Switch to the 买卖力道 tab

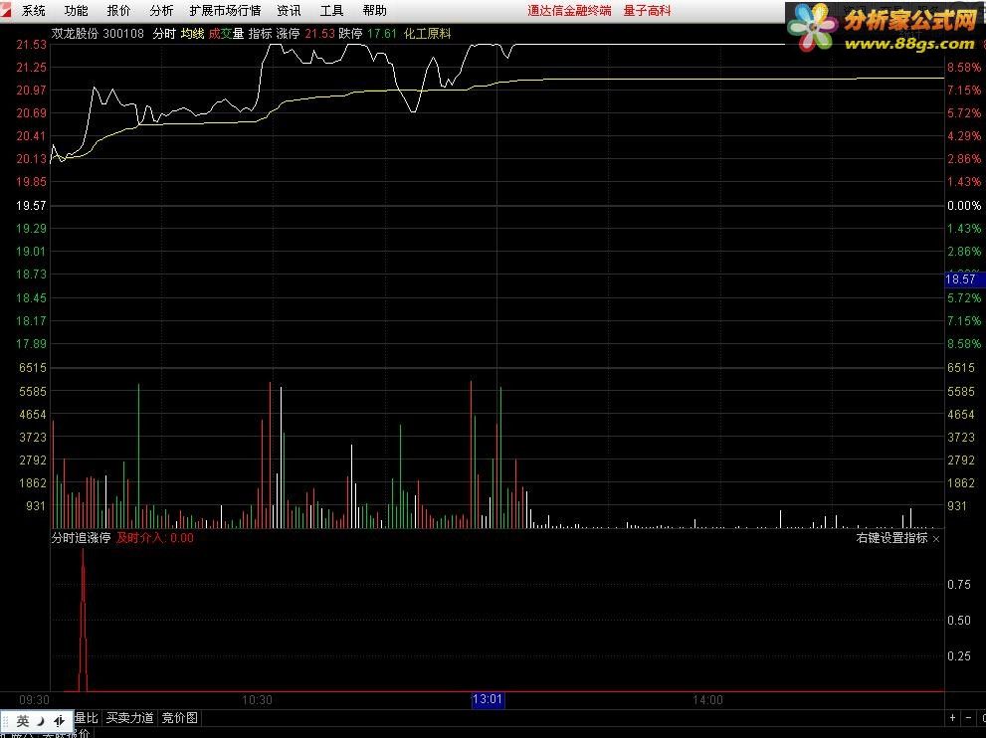tap(129, 718)
